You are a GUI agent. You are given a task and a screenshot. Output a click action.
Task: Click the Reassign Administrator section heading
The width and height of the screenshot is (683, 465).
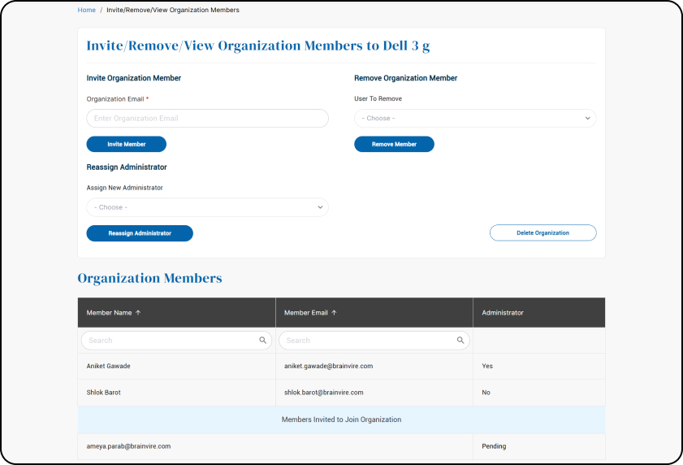127,167
